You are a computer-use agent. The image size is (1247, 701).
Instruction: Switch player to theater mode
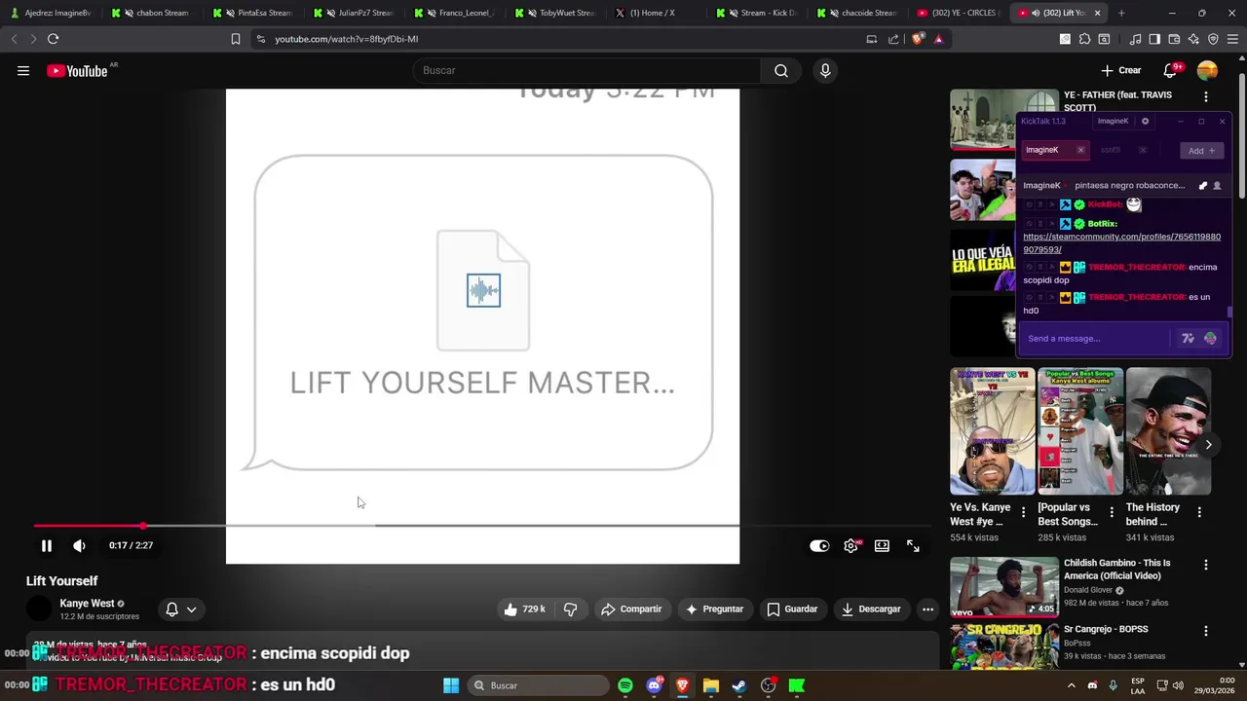pyautogui.click(x=882, y=546)
